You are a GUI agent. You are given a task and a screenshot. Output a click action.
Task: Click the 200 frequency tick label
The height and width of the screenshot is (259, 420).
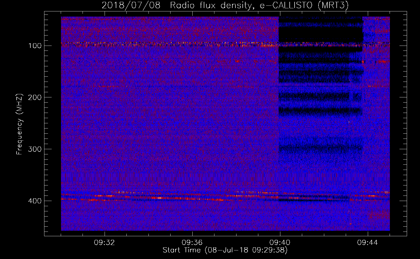click(x=35, y=98)
